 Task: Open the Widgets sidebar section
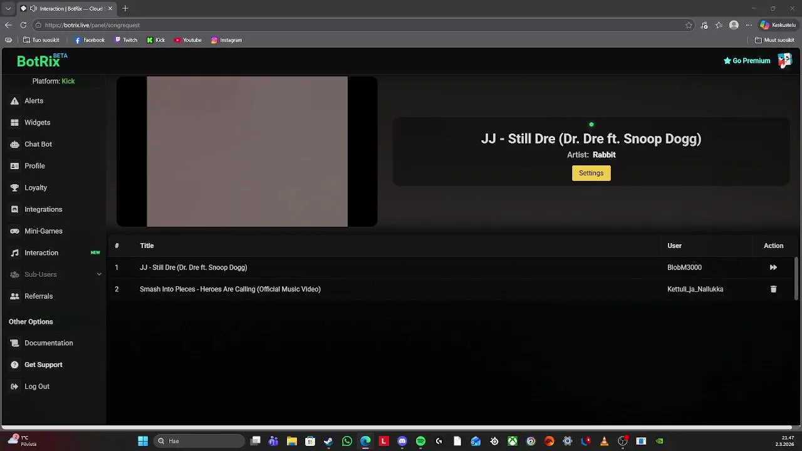pyautogui.click(x=37, y=123)
